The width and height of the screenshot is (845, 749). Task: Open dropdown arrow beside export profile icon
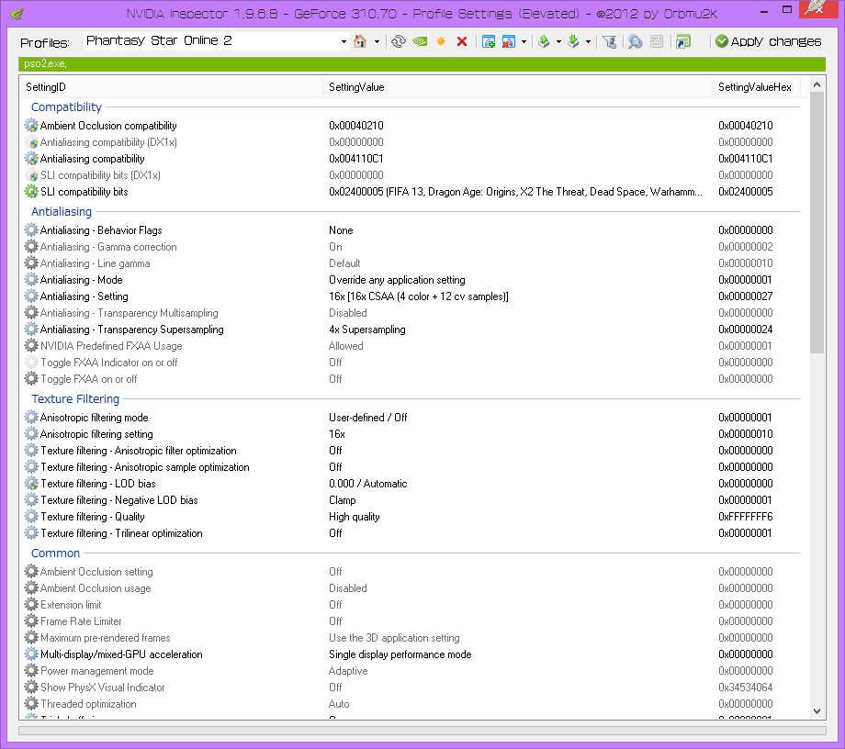coord(558,41)
